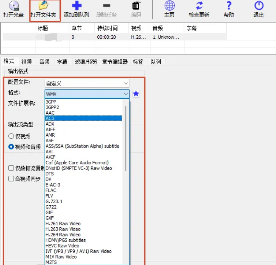Screen dimensions: 276x265
Task: Select HDMV/PGS subtitles entry
Action: click(83, 240)
